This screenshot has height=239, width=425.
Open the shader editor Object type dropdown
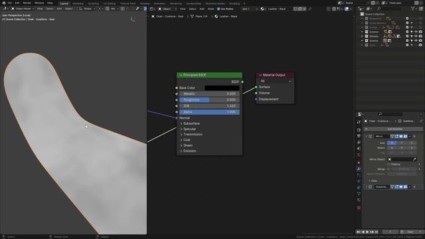click(168, 9)
